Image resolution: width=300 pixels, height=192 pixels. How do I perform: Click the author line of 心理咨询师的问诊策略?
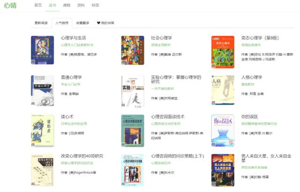pyautogui.click(x=163, y=173)
